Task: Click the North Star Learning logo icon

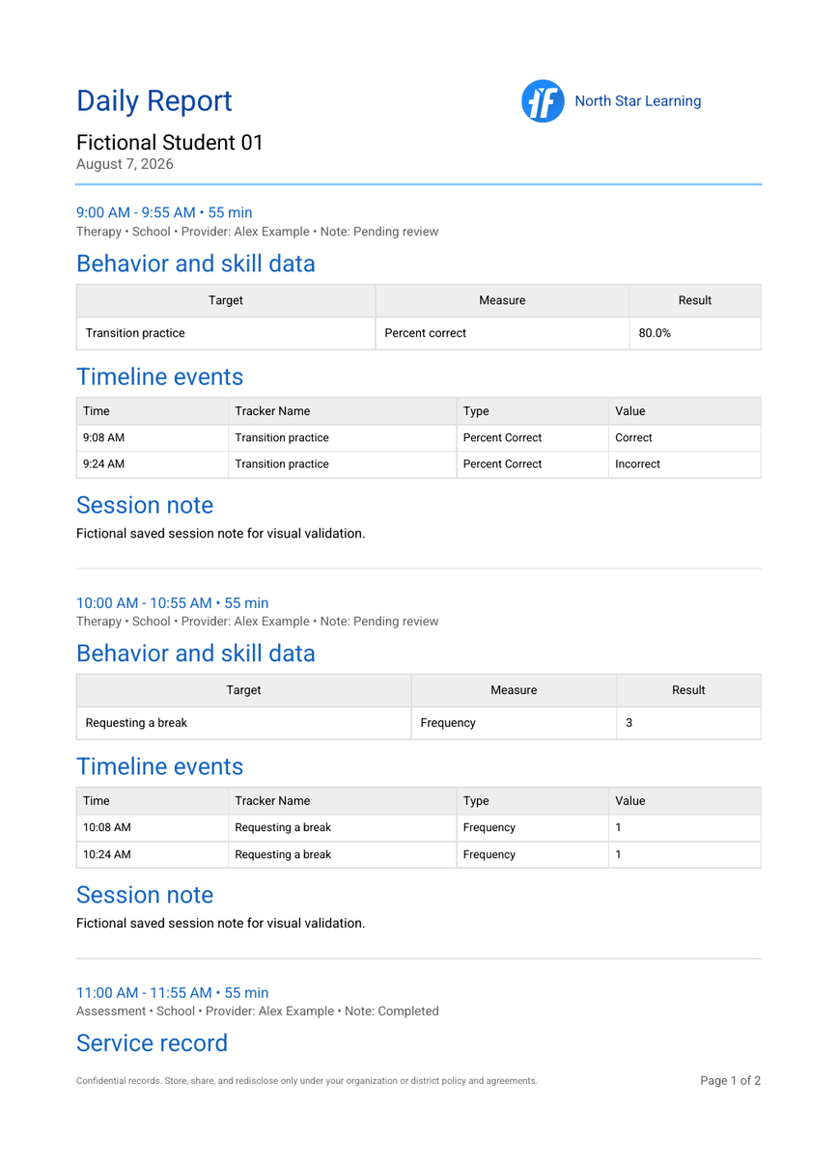Action: (543, 101)
